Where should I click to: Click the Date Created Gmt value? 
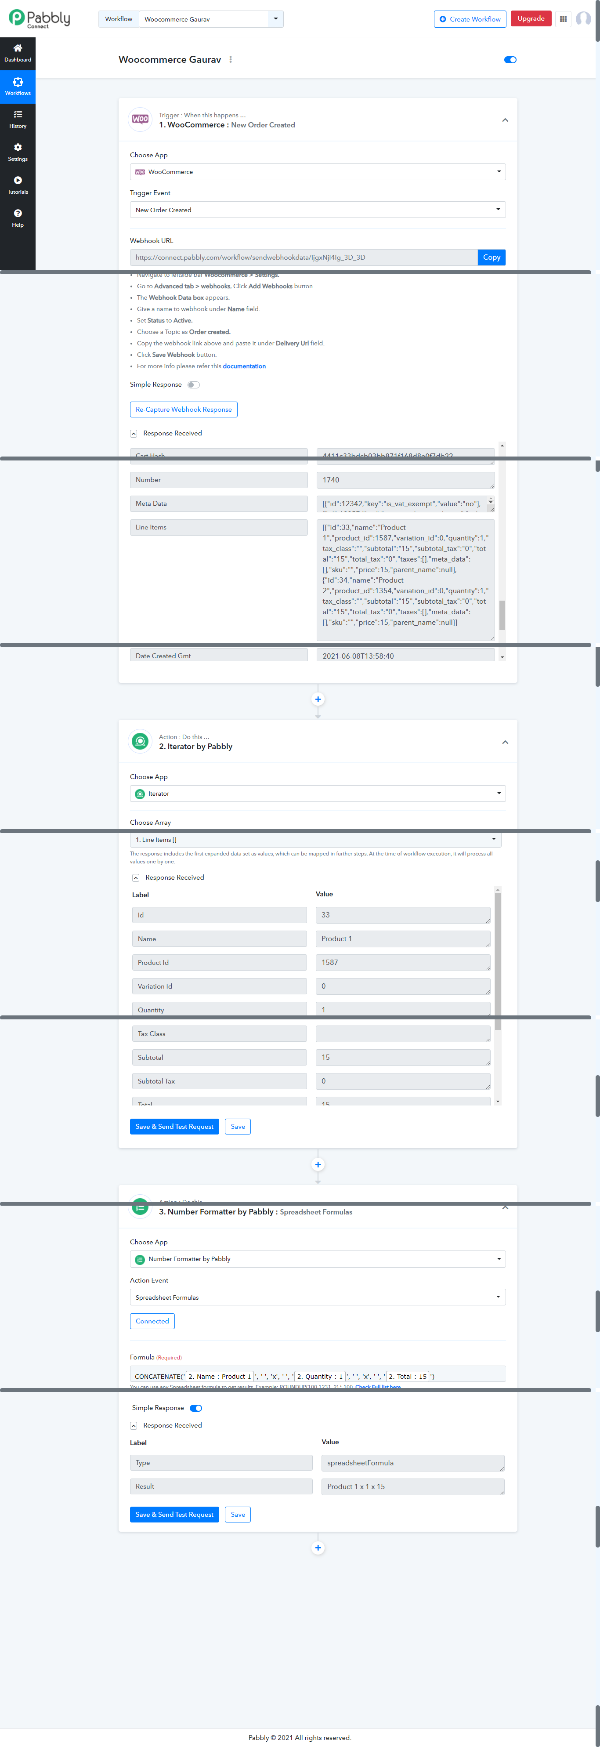click(x=405, y=655)
